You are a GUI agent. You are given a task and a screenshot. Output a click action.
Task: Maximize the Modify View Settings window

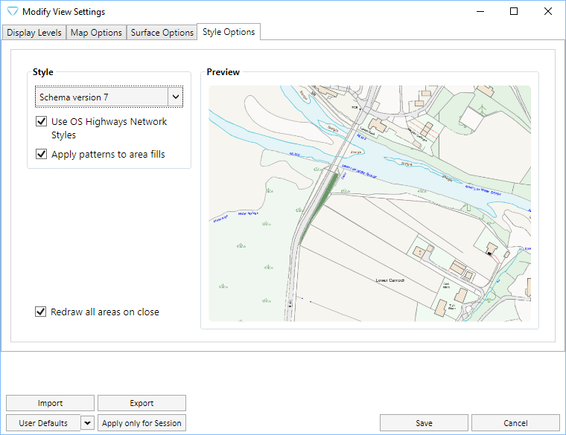[514, 12]
